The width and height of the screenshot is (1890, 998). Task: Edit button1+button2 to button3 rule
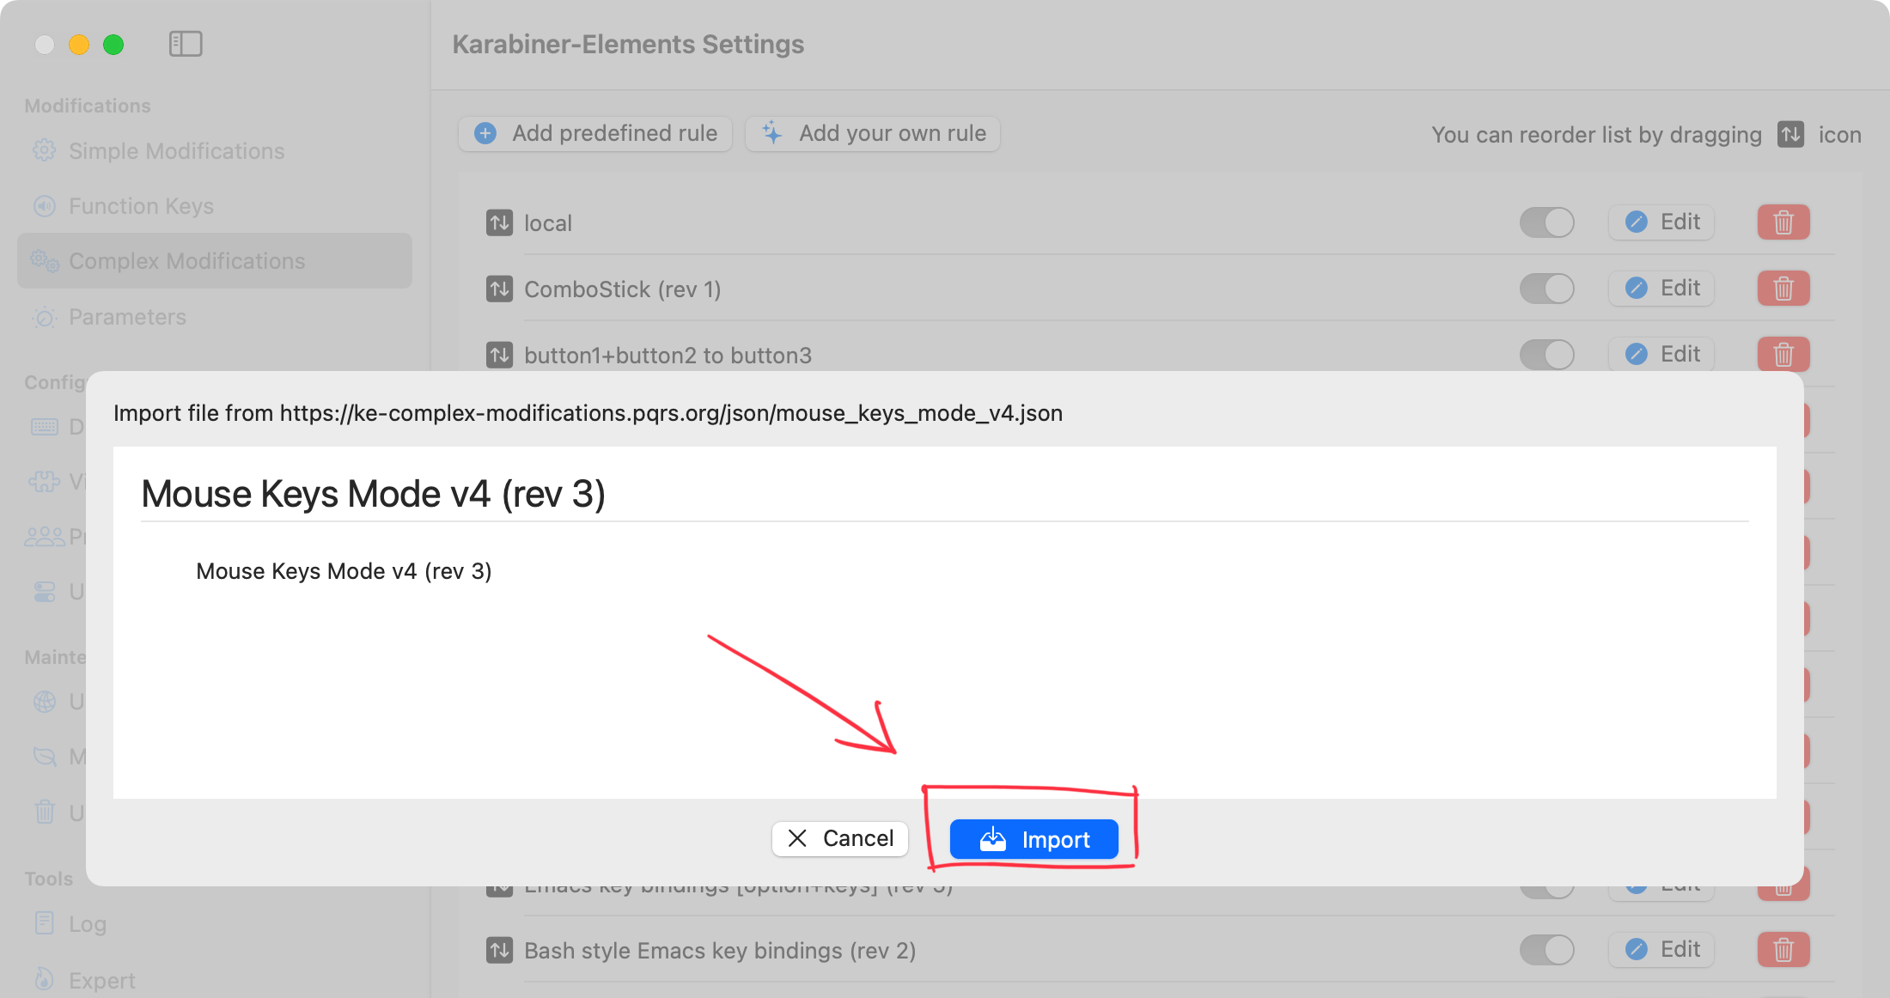point(1661,354)
